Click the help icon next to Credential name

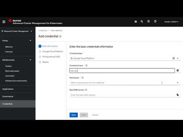click(x=87, y=65)
